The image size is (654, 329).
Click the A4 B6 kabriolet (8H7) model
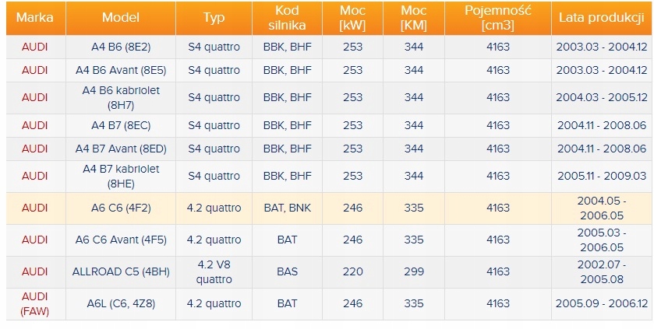point(121,97)
